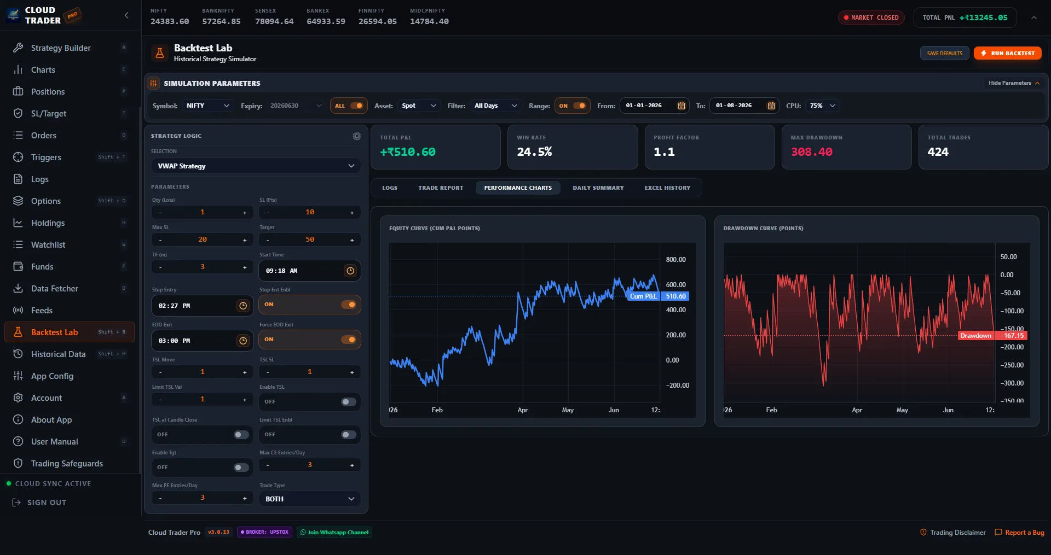The image size is (1051, 555).
Task: Open the CPU 75% dropdown
Action: (x=822, y=106)
